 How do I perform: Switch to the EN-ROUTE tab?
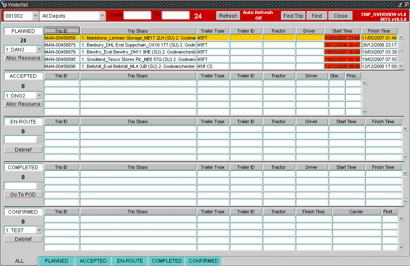click(130, 261)
